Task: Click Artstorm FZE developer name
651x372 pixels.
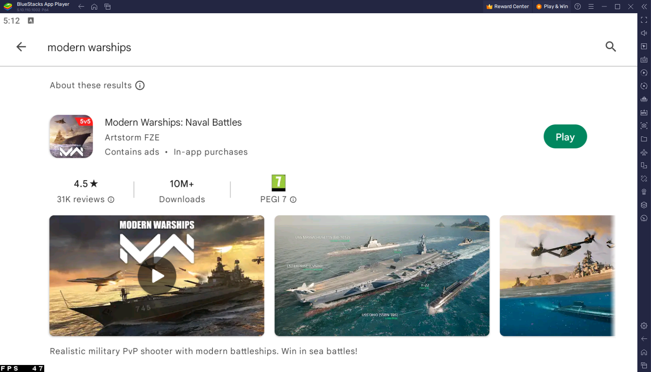Action: pos(132,138)
